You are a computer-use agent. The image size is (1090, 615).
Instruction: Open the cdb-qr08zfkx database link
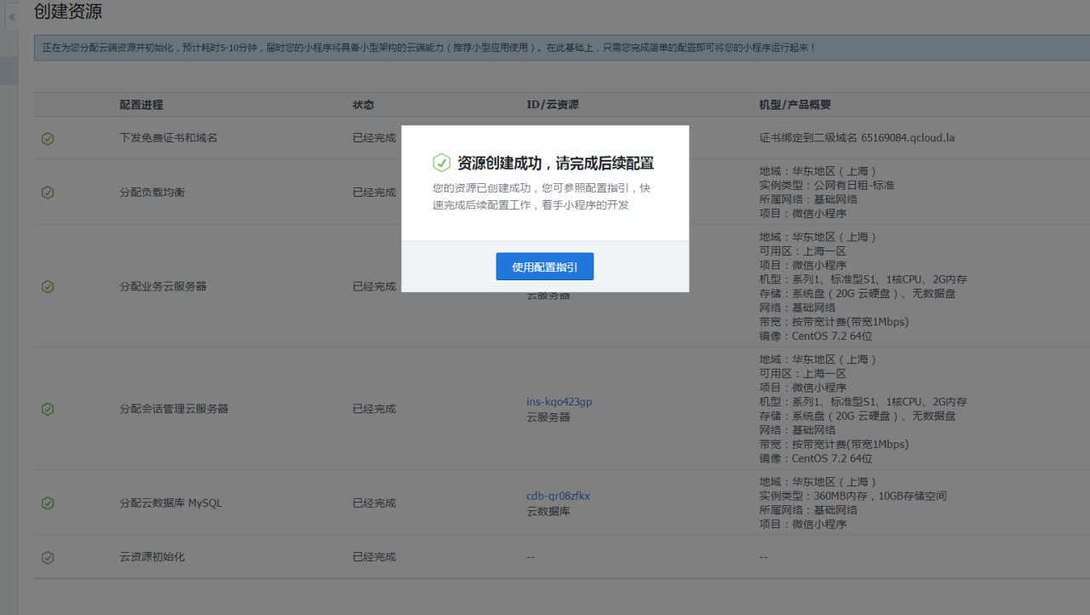tap(558, 496)
